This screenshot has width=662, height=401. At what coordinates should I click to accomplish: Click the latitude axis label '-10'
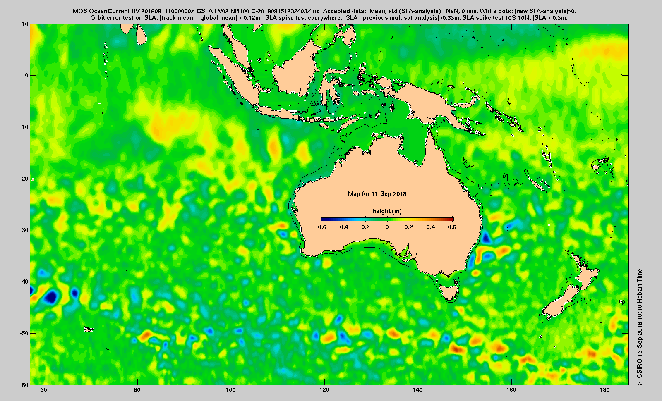point(24,127)
